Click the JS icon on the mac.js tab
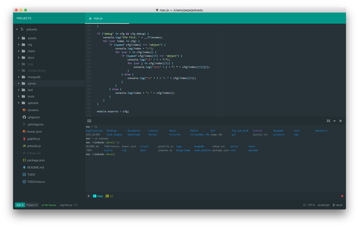Image resolution: width=359 pixels, height=228 pixels. click(x=90, y=18)
